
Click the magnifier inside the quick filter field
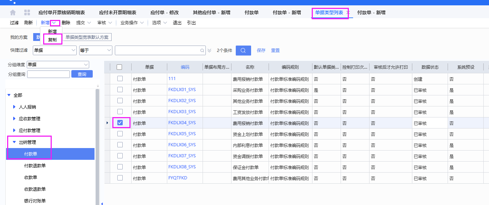click(x=202, y=51)
